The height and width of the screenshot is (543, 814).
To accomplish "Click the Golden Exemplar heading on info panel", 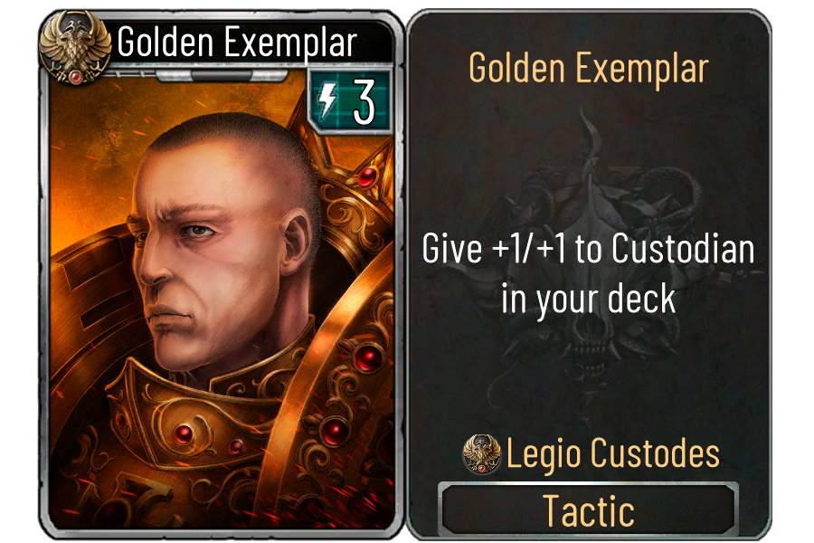I will coord(589,69).
